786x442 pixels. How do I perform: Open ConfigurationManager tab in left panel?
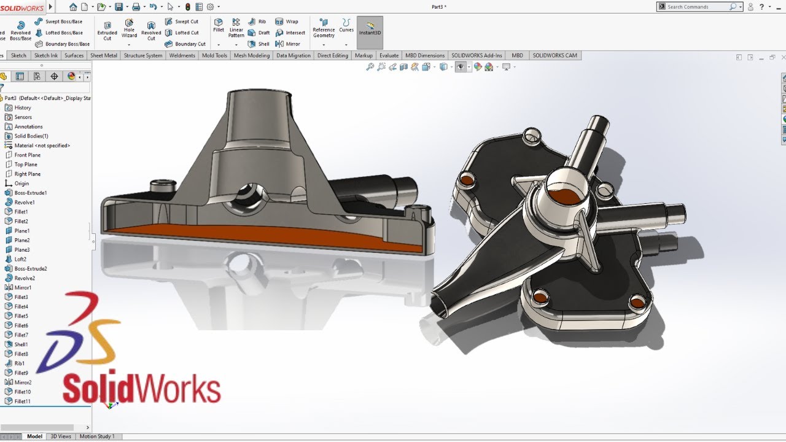[x=37, y=76]
